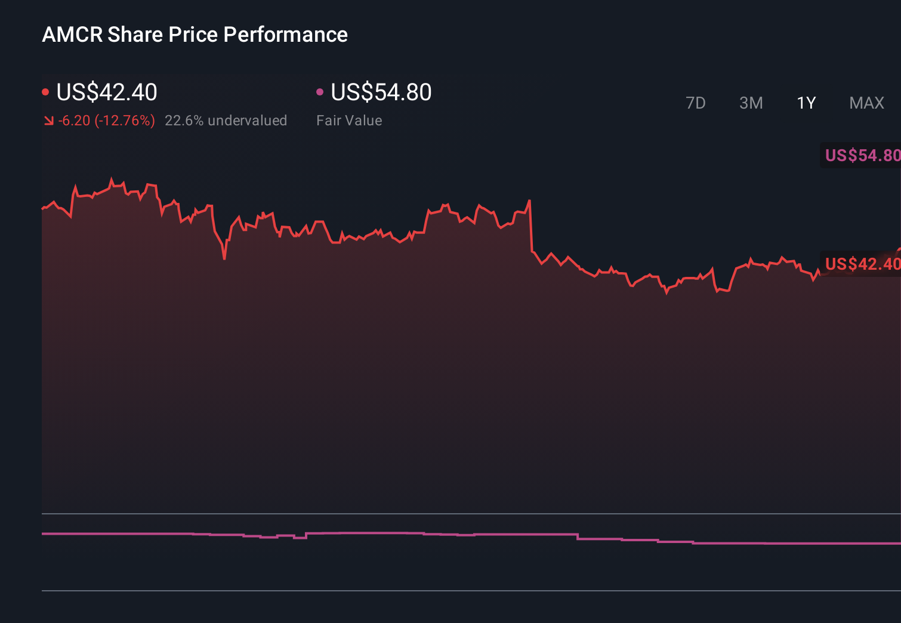Click the AMCR Share Price Performance title
Screen dimensions: 901x623
[195, 35]
